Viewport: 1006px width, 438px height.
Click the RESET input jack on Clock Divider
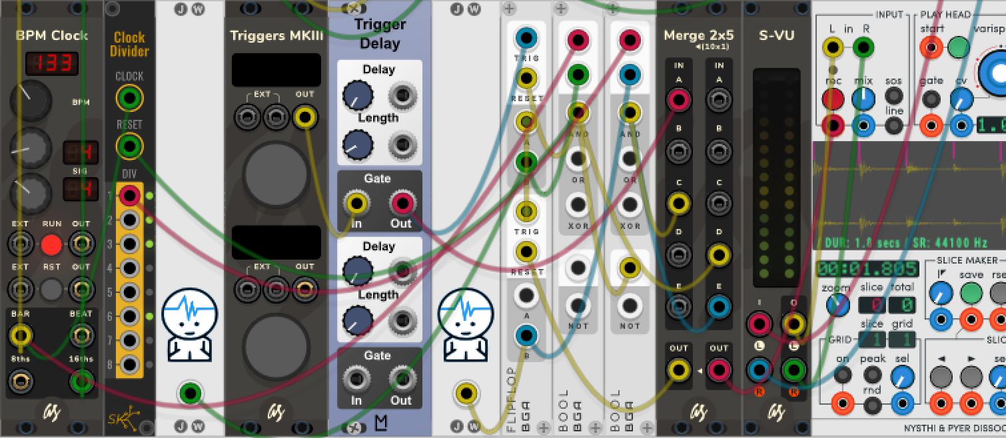129,146
